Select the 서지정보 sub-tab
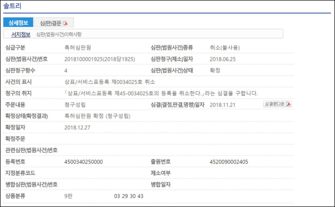This screenshot has height=207, width=335. click(21, 34)
